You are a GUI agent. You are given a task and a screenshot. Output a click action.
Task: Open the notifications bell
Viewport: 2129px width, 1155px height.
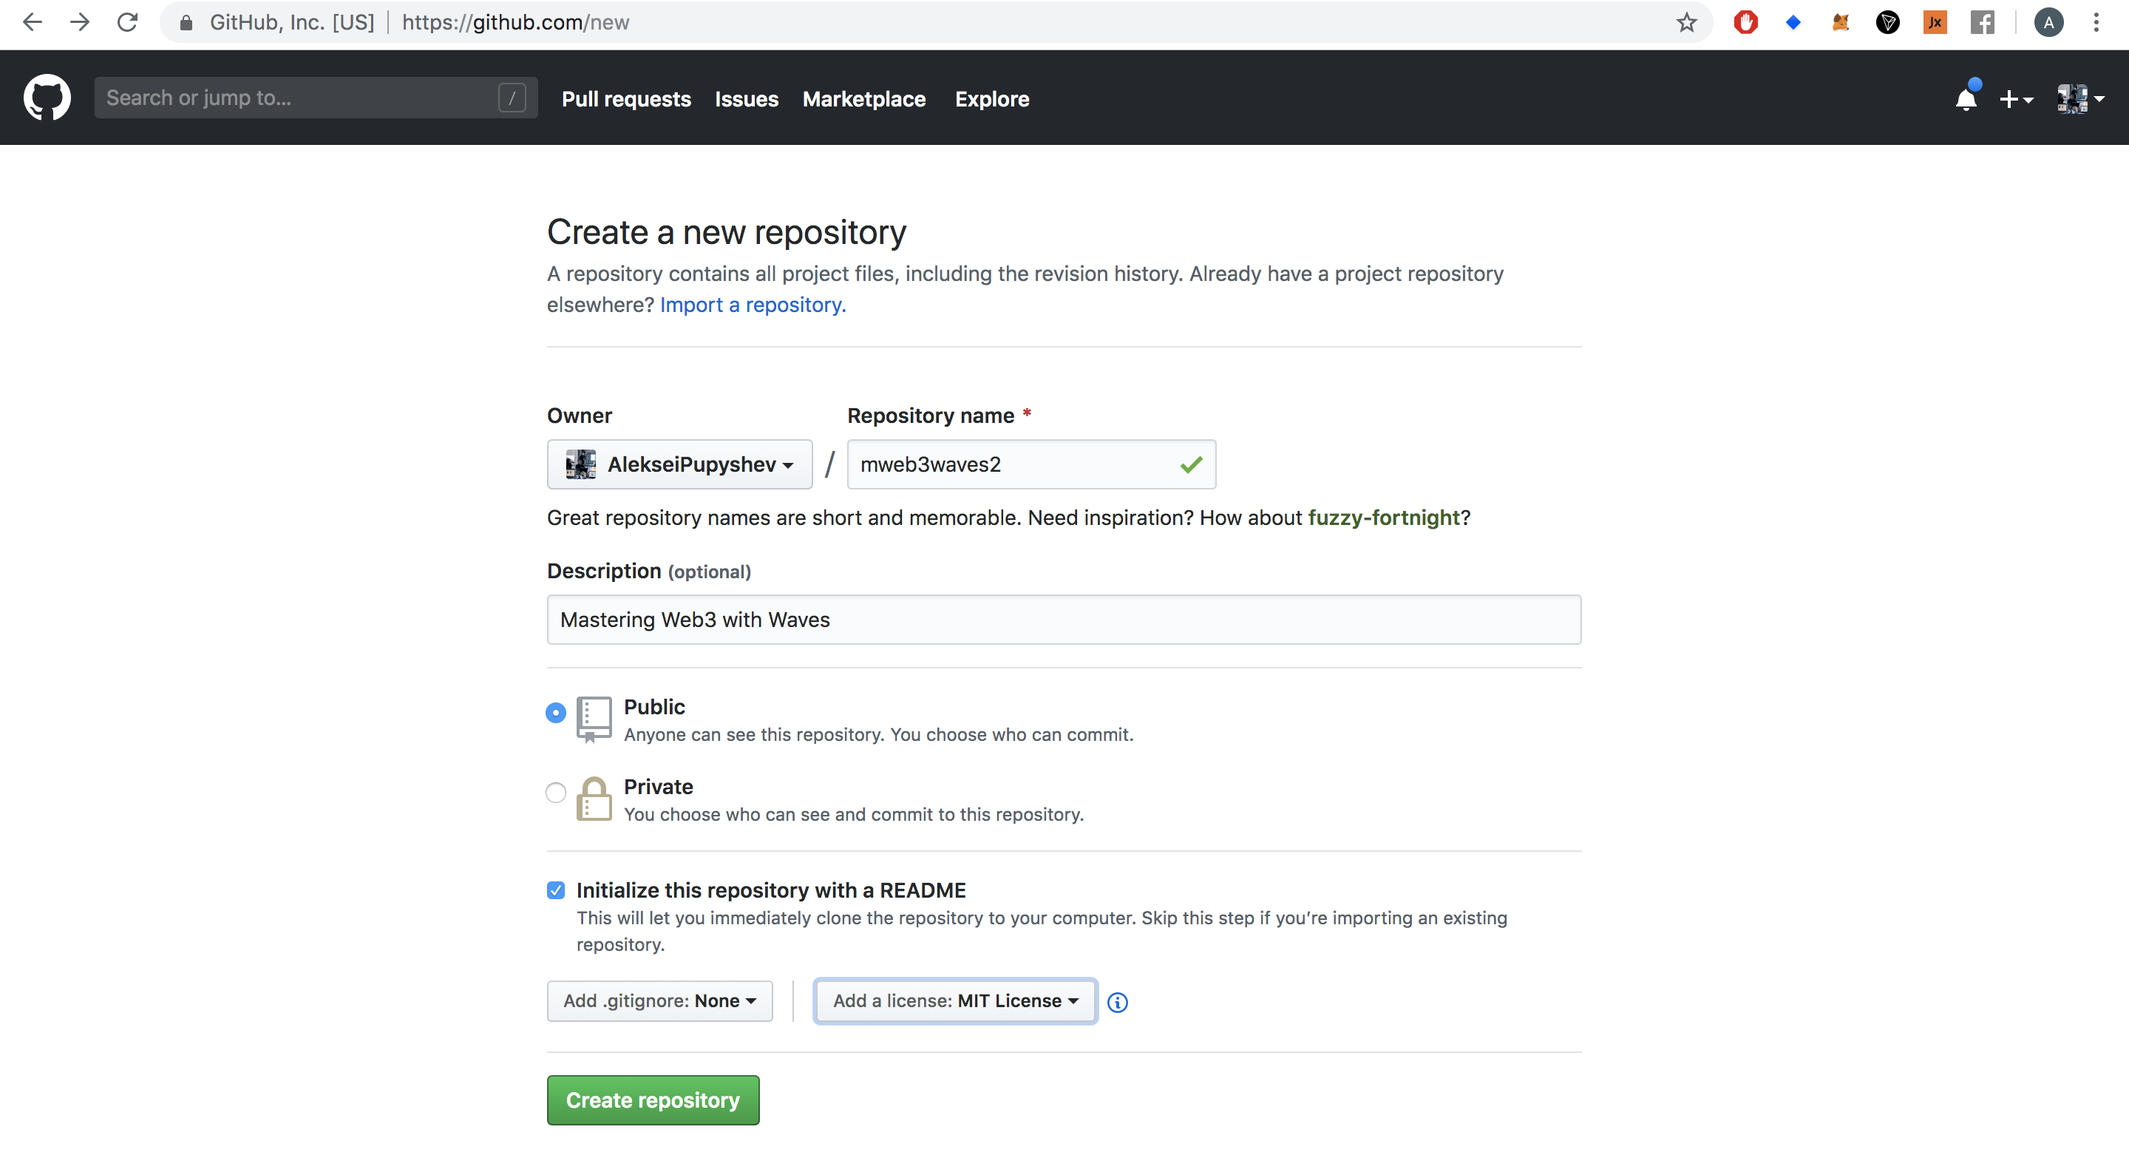point(1966,99)
